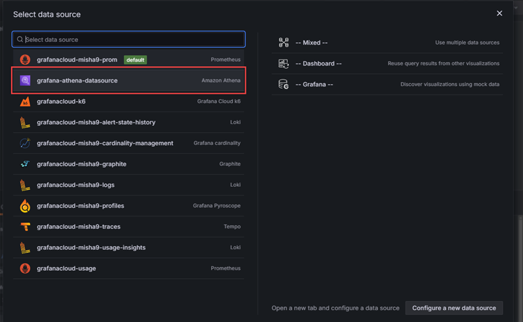This screenshot has width=523, height=322.
Task: Click the Dashboard data source icon
Action: (x=283, y=64)
